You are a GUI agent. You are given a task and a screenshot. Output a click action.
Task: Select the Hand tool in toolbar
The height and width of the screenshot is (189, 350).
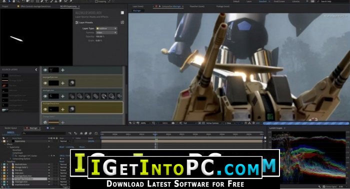coord(13,1)
